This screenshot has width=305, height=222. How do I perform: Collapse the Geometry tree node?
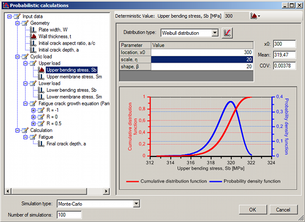pyautogui.click(x=18, y=23)
